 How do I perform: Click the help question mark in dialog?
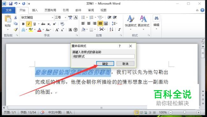click(x=120, y=46)
